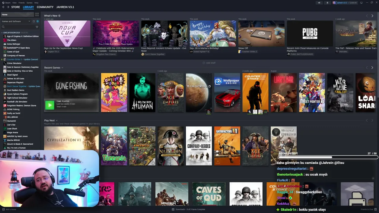Image resolution: width=379 pixels, height=213 pixels.
Task: Open the announcements megaphone icon
Action: (319, 3)
